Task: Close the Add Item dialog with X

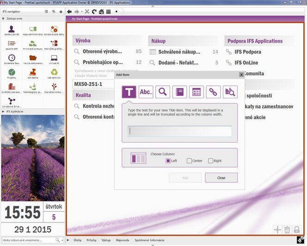Action: coord(241,75)
